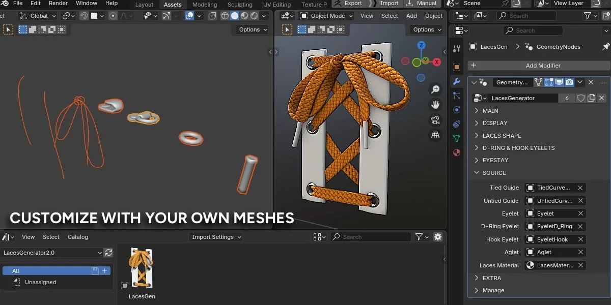Pin the GeometryNodes breadcrumb with pushpin icon

[605, 47]
